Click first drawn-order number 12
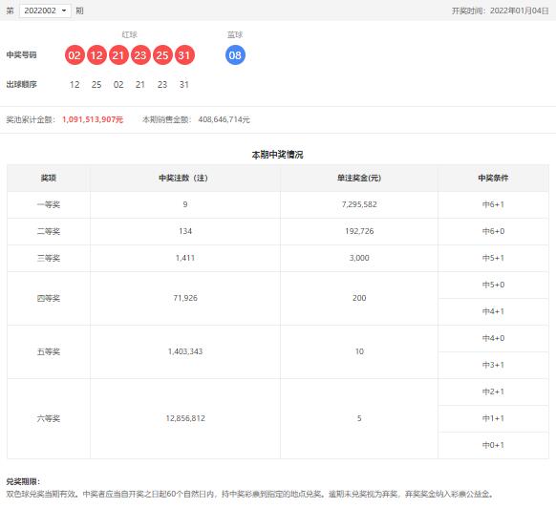Image resolution: width=556 pixels, height=508 pixels. [75, 85]
